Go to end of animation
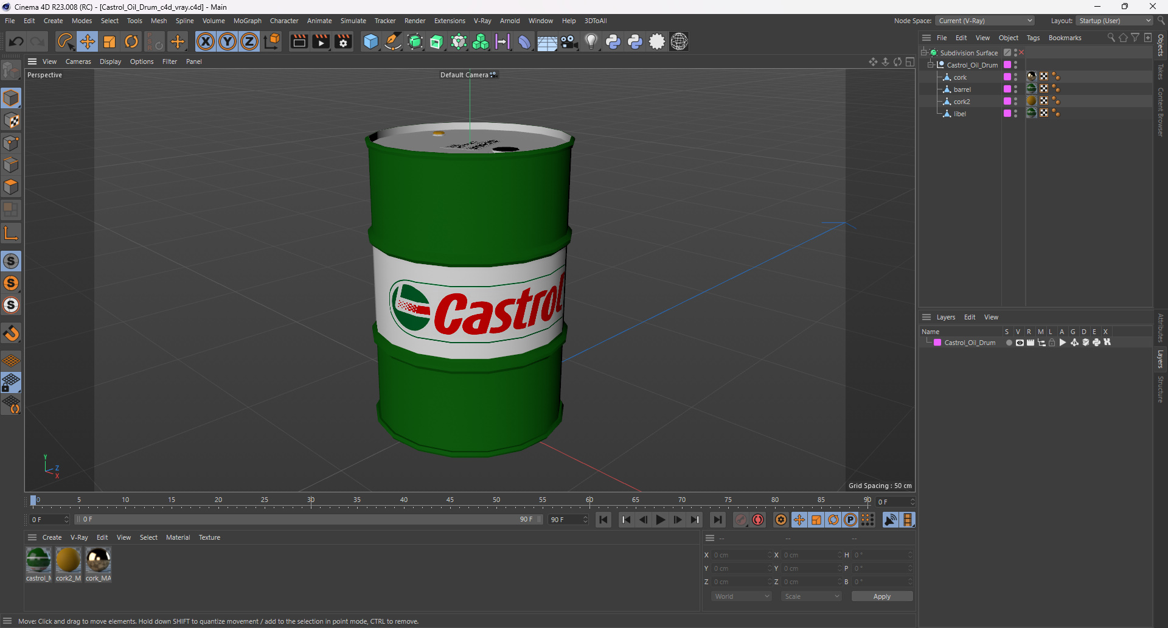Viewport: 1168px width, 628px height. (718, 520)
